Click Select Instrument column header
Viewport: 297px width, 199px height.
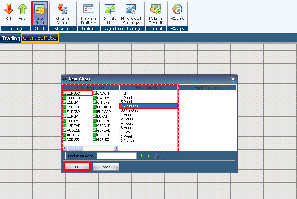[x=90, y=88]
